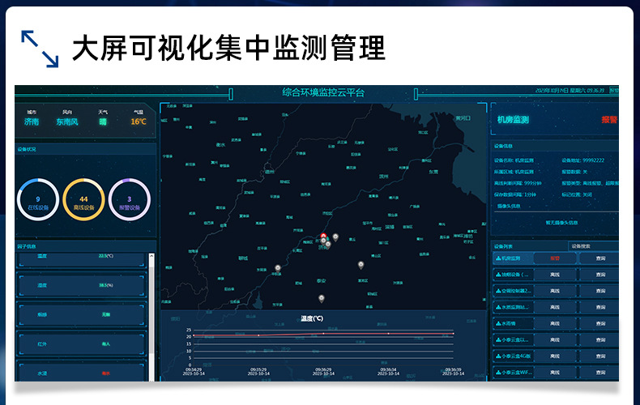Image resolution: width=640 pixels, height=405 pixels.
Task: Focus the 设备搜索 search field
Action: (x=593, y=246)
